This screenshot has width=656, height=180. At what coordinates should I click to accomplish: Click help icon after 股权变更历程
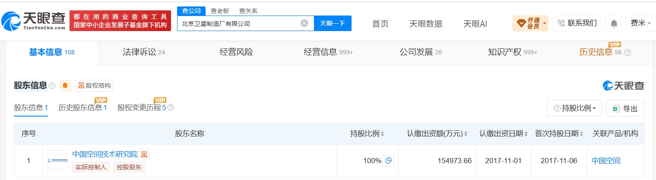click(171, 107)
